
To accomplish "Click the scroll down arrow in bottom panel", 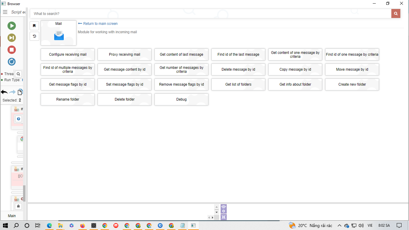I will point(217,212).
